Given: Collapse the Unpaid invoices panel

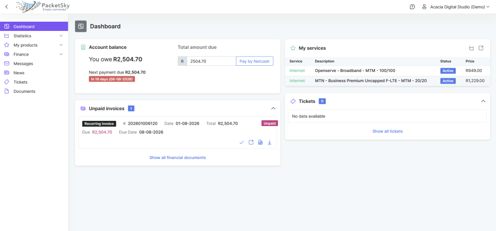Looking at the screenshot, I should coord(273,108).
